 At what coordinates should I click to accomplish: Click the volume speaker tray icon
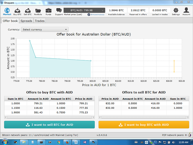coord(174,142)
